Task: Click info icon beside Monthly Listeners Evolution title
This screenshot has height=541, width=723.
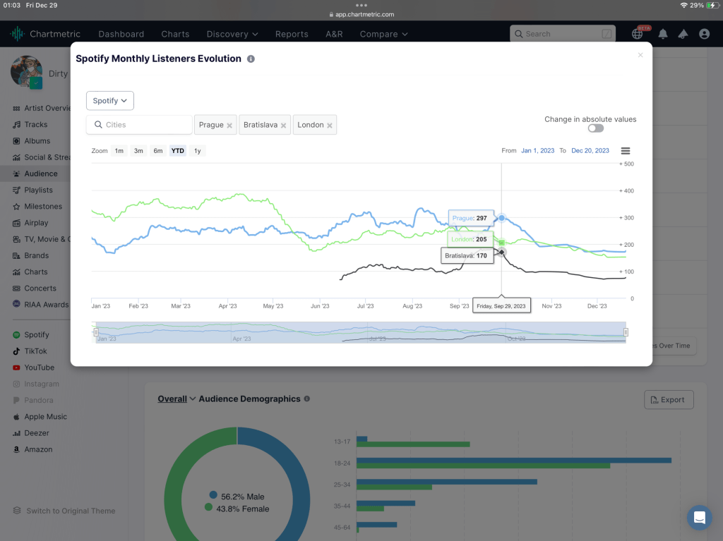Action: (x=251, y=59)
